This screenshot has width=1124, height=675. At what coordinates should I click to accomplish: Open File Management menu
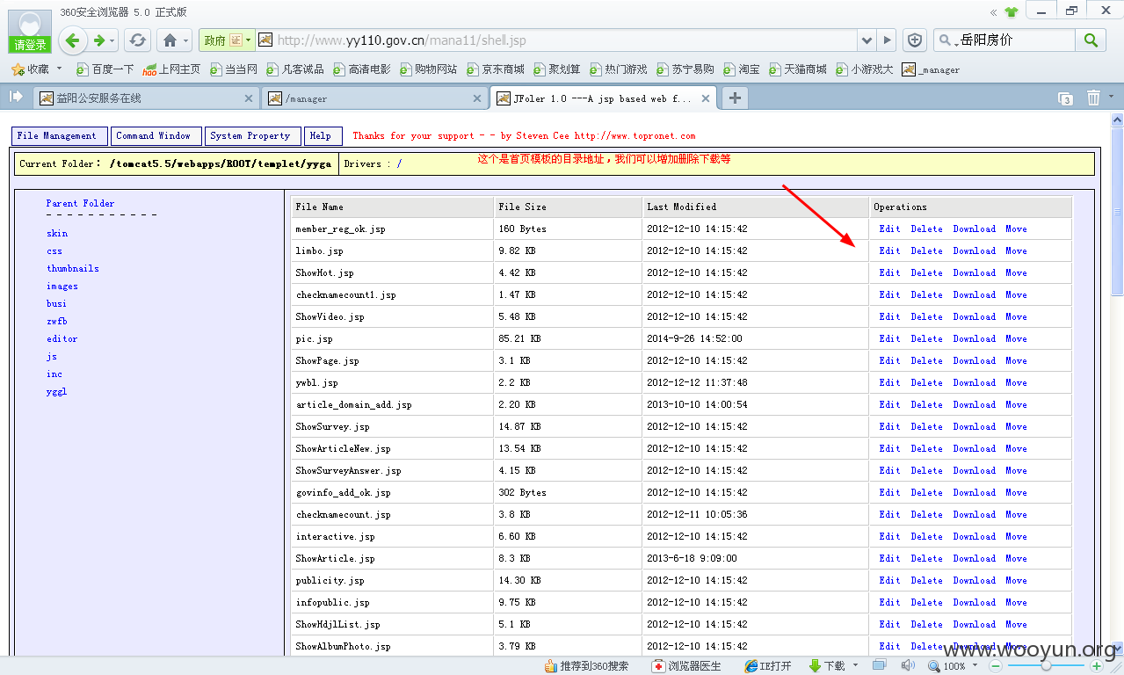coord(60,136)
